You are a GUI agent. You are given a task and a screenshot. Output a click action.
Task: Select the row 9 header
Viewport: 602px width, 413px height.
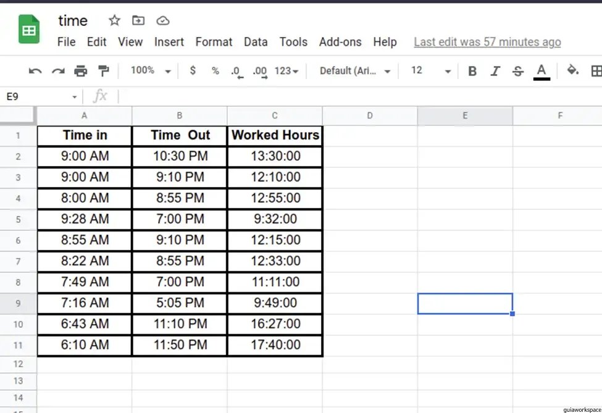point(18,303)
